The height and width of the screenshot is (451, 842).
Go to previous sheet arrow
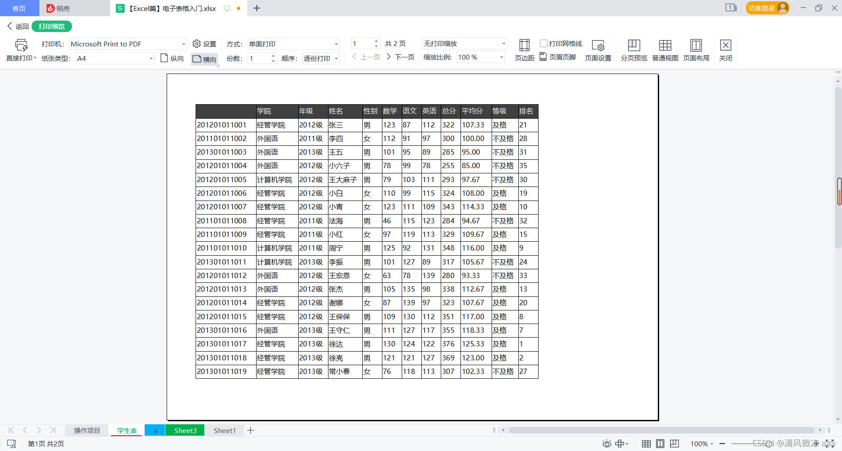pos(25,430)
